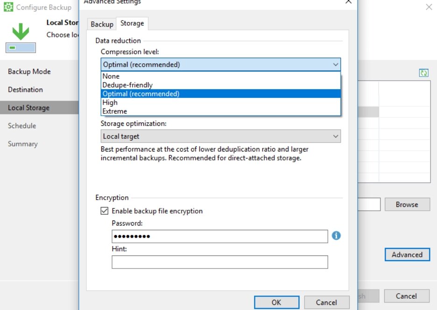This screenshot has height=310, width=437.
Task: Click the Advanced button
Action: 407,255
